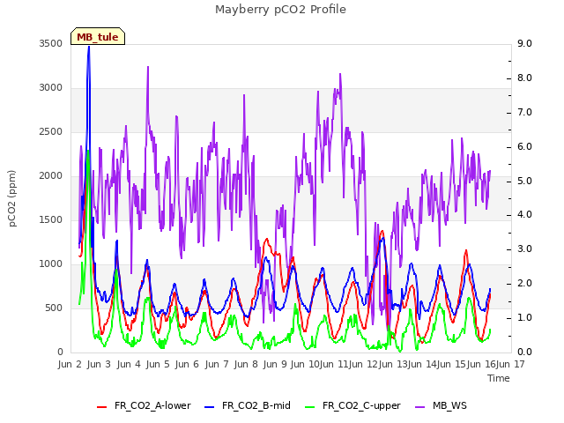
Task: Click the 1.0 right axis tick label
Action: point(524,317)
